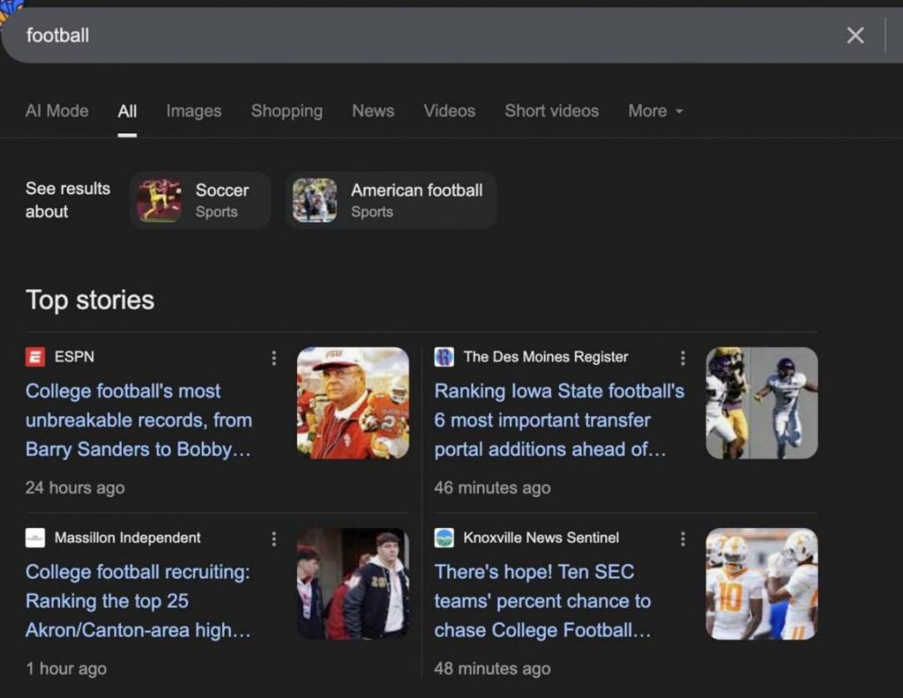Click the Top stories heading

[90, 300]
